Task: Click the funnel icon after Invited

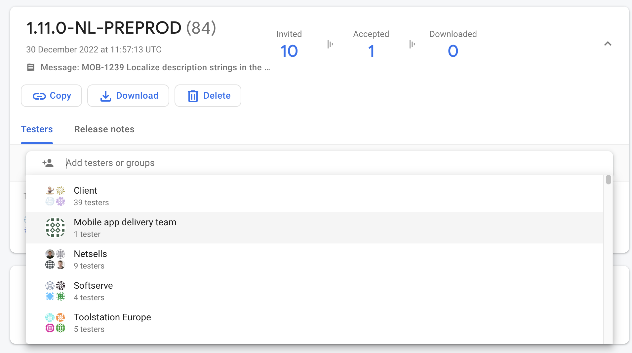Action: point(330,44)
